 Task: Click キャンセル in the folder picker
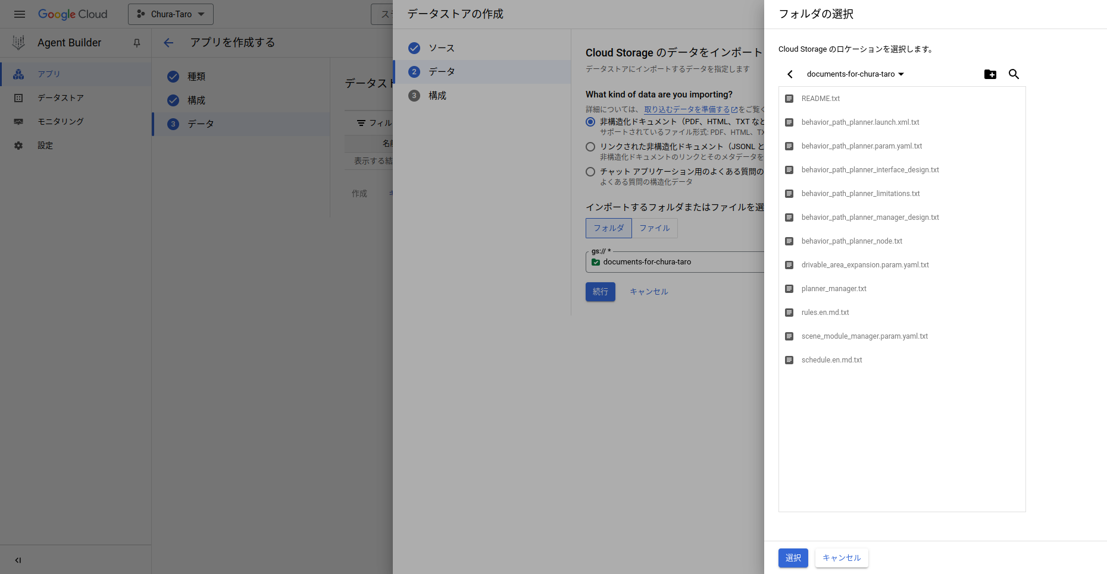pyautogui.click(x=842, y=558)
